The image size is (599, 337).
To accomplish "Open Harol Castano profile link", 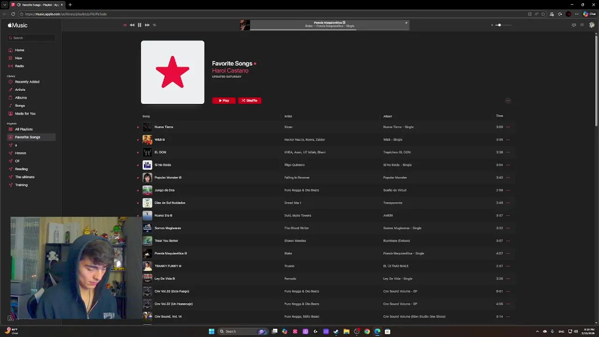I will 230,71.
